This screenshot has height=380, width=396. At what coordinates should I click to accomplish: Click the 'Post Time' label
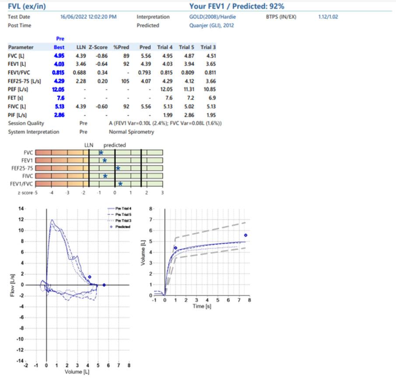pos(19,25)
